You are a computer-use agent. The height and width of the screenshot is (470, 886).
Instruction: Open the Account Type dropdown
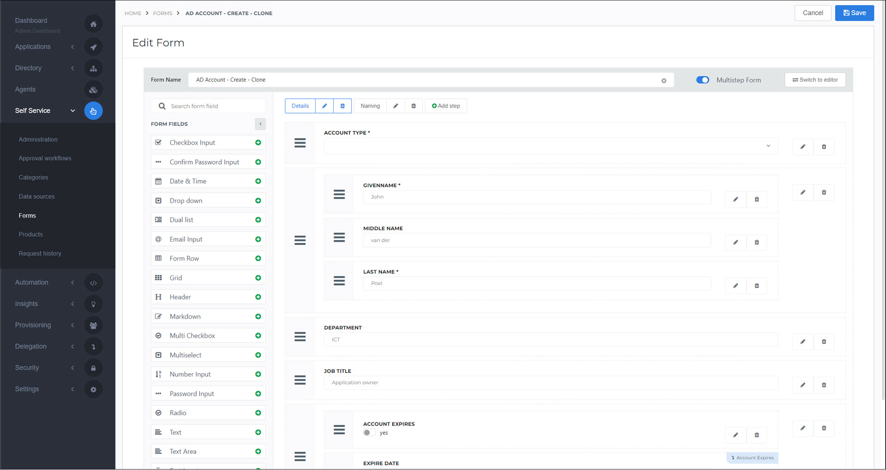pyautogui.click(x=551, y=146)
